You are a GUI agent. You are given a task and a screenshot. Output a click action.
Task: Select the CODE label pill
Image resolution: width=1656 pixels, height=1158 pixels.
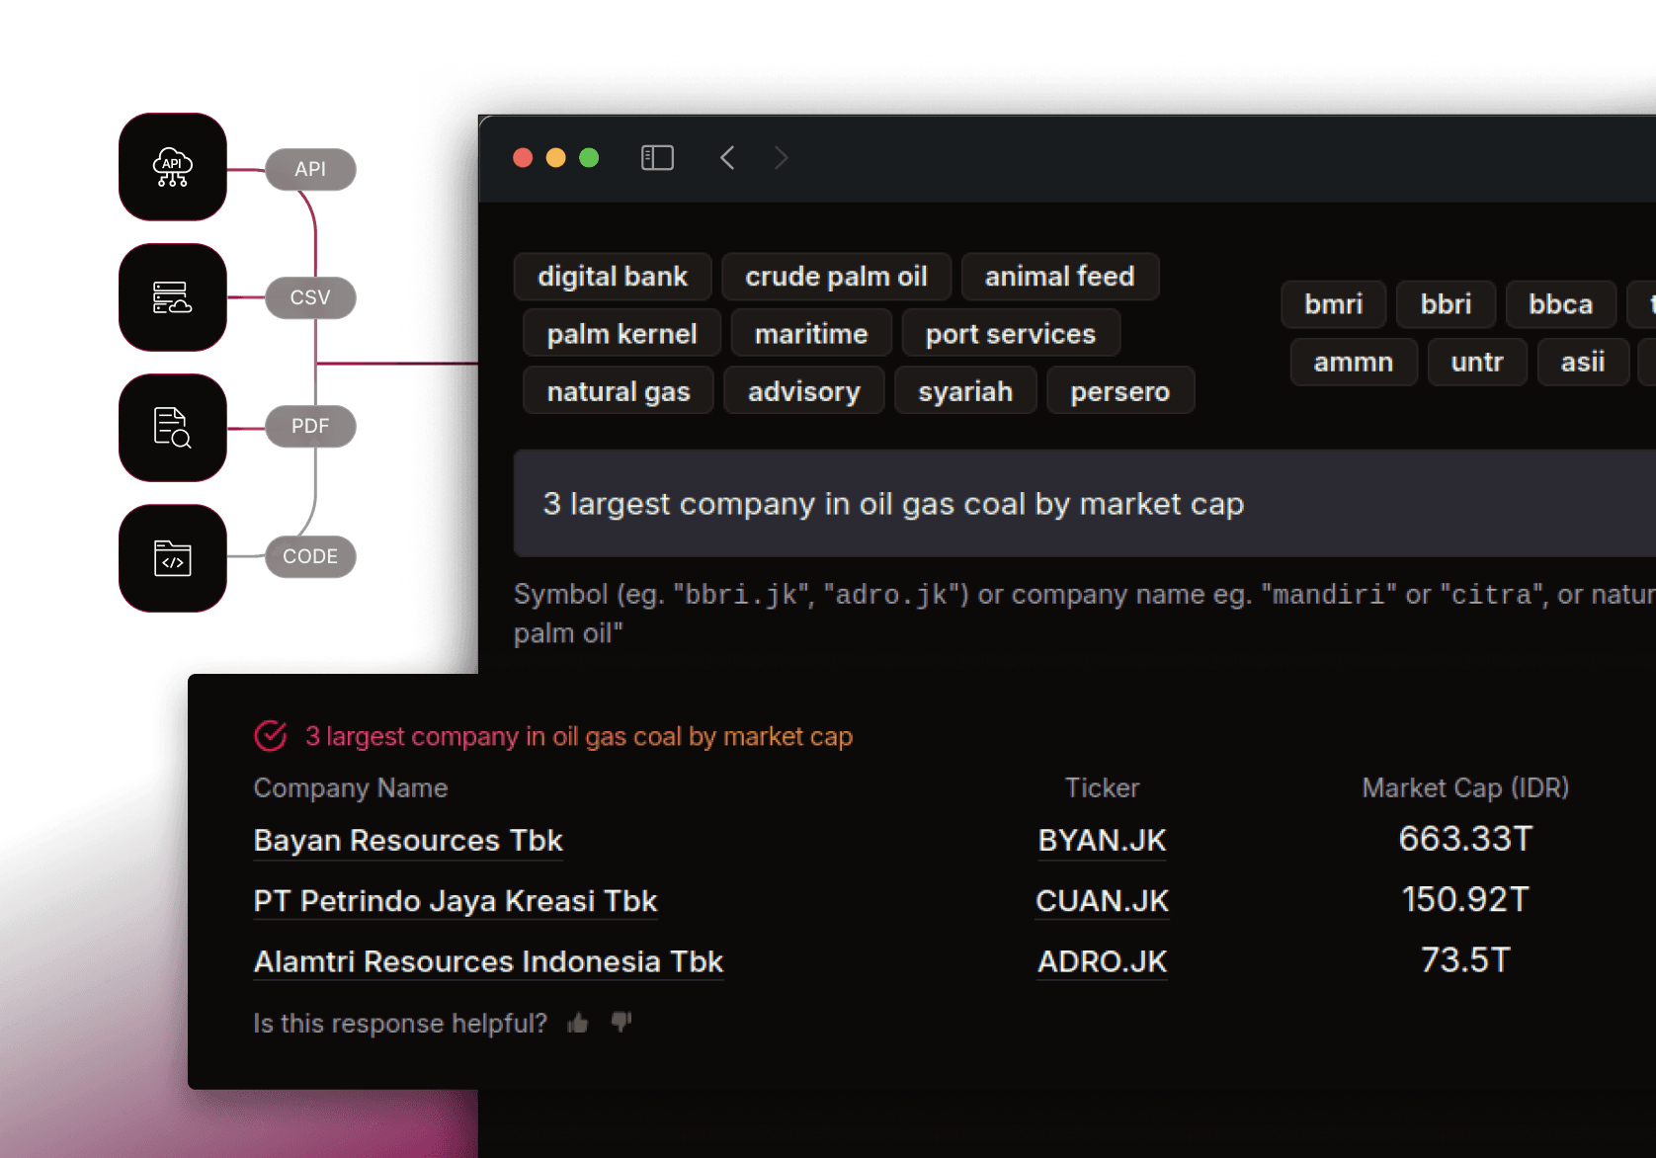[310, 556]
